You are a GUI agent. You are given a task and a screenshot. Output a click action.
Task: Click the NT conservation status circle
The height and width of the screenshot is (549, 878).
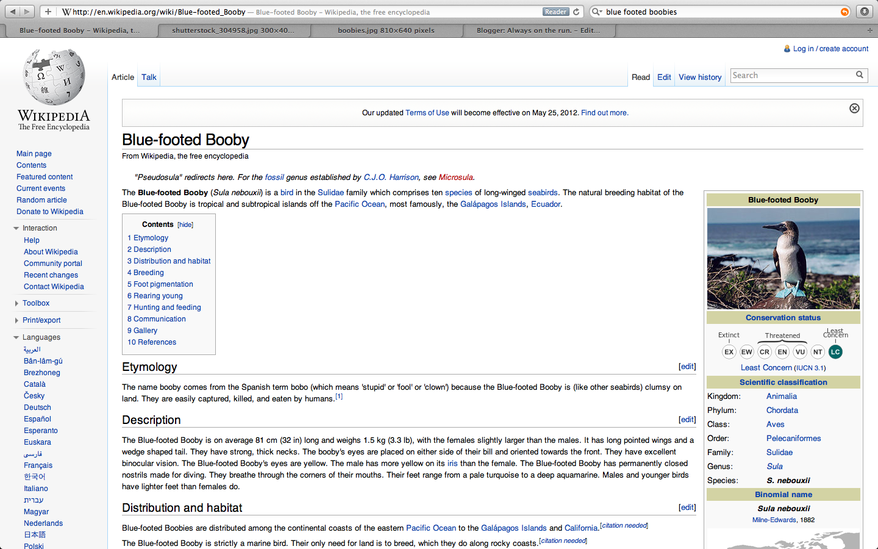point(818,352)
